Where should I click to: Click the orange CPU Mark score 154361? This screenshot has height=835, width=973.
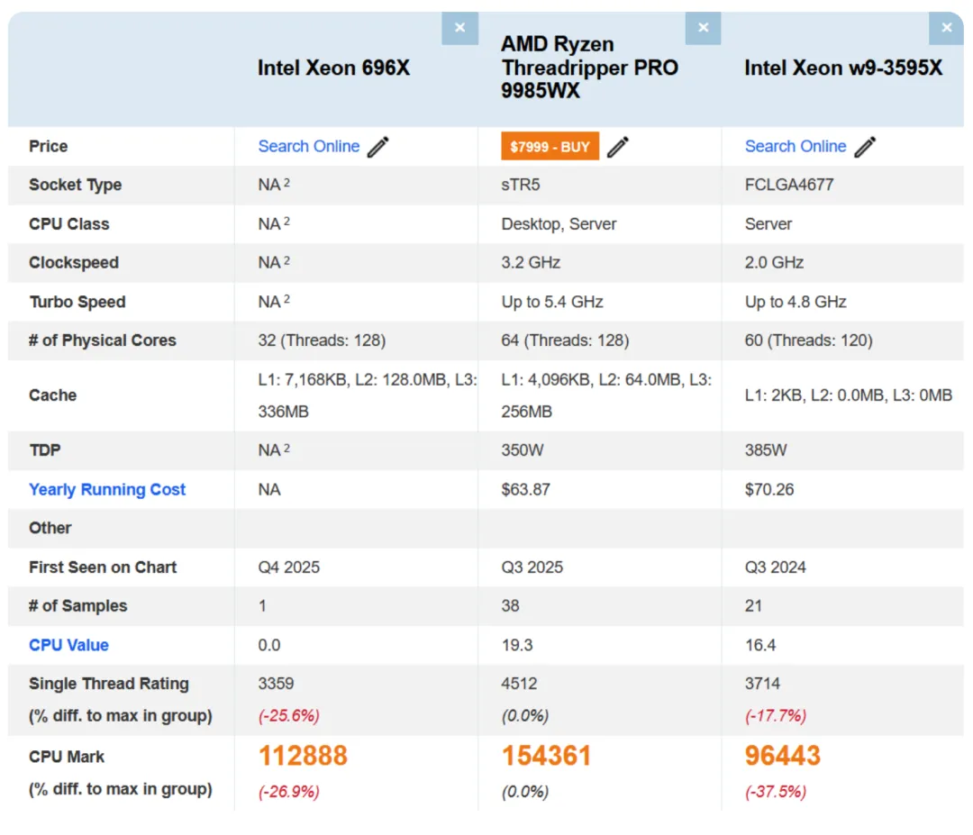tap(546, 757)
